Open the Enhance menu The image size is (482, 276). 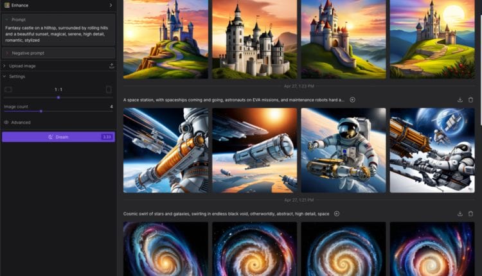[58, 5]
